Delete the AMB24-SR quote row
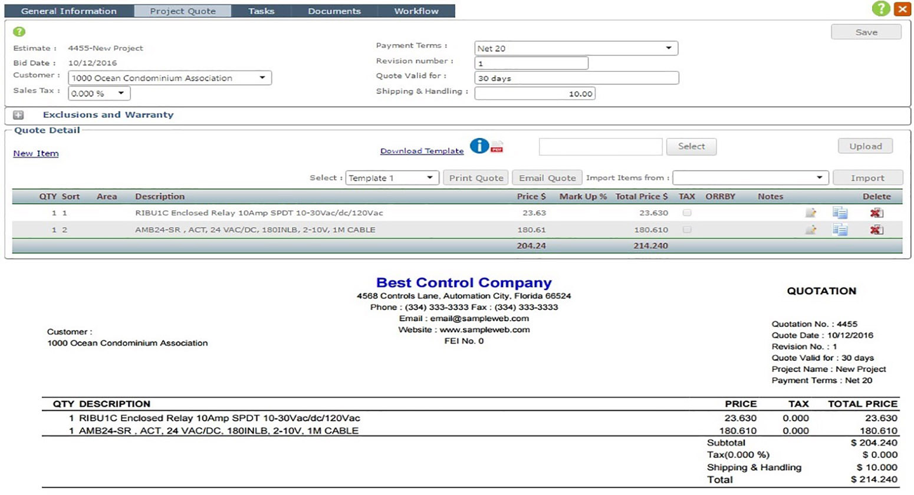The image size is (914, 495). [876, 230]
